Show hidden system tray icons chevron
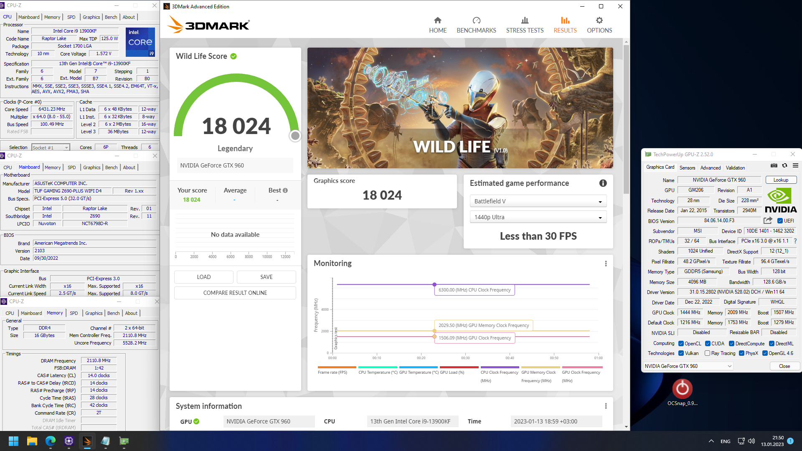Image resolution: width=802 pixels, height=451 pixels. pos(711,441)
